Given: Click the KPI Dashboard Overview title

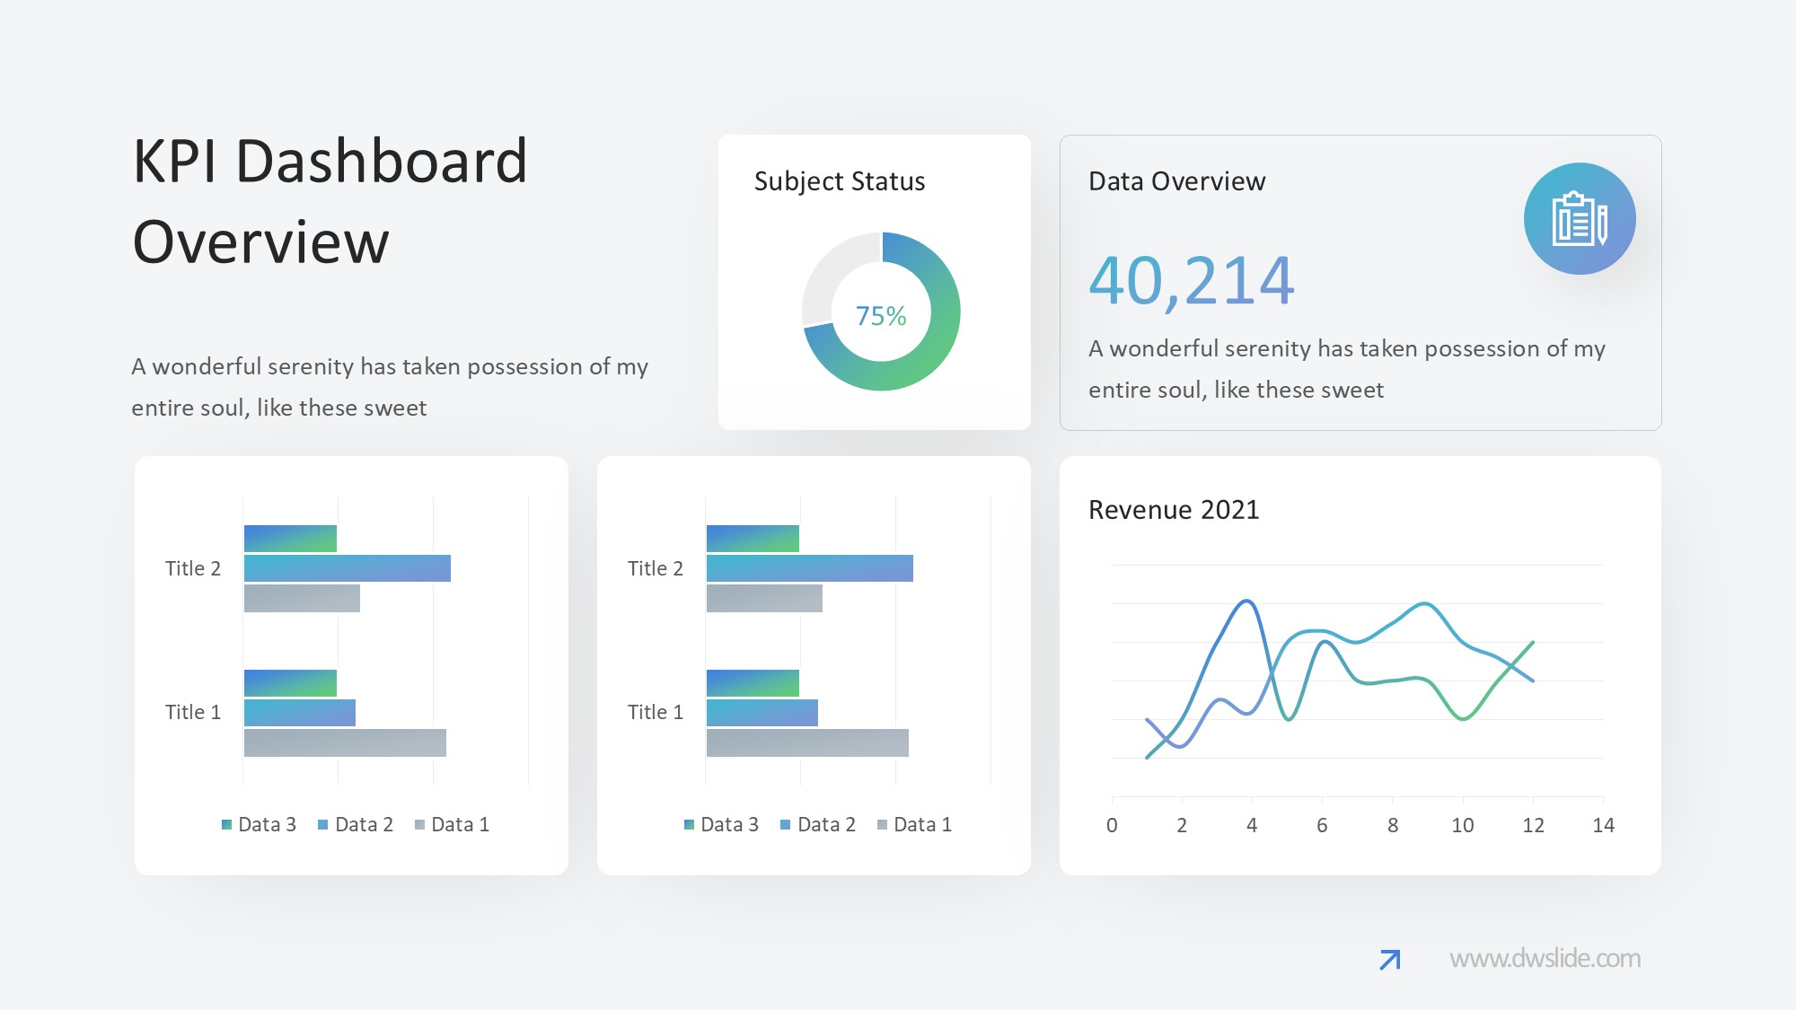Looking at the screenshot, I should (330, 201).
